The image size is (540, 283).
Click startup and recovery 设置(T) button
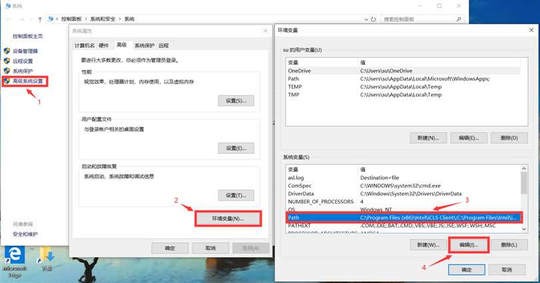tap(236, 195)
